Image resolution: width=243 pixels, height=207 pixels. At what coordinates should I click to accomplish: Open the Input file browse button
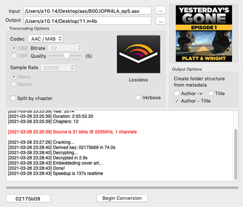click(x=160, y=11)
